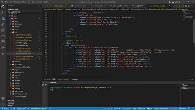Image resolution: width=195 pixels, height=110 pixels.
Task: Open the Source Control view icon
Action: (3, 18)
